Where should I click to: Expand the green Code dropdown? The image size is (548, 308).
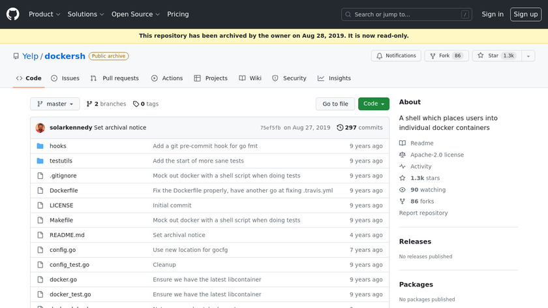pyautogui.click(x=373, y=104)
